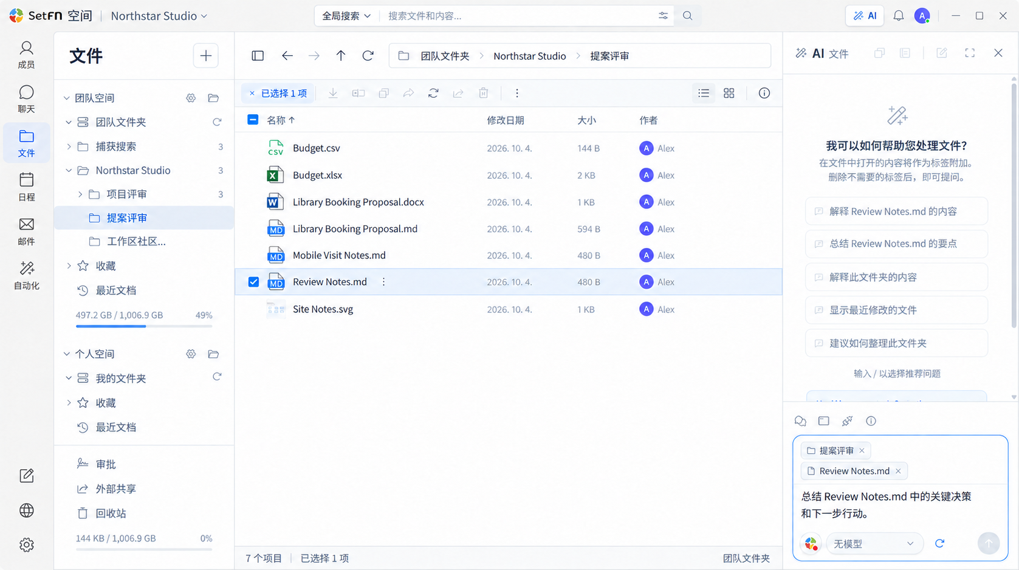Screen dimensions: 1019x570
Task: Expand the 项目评审 folder
Action: [80, 194]
